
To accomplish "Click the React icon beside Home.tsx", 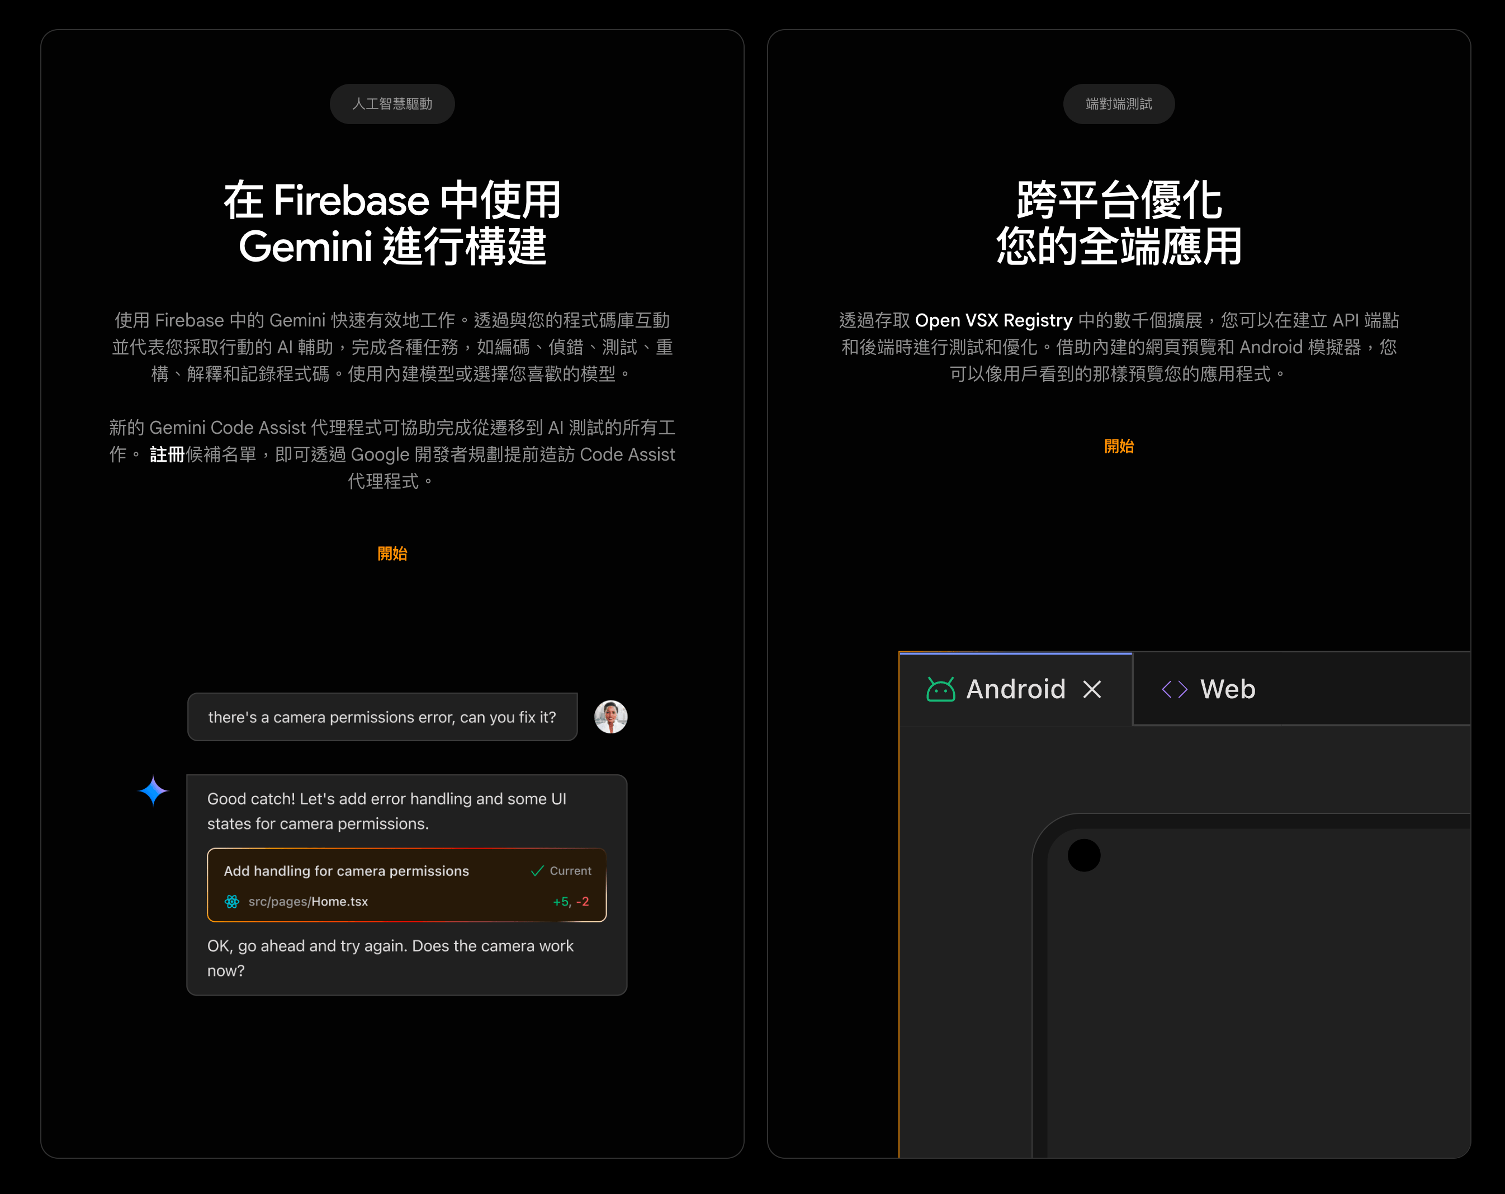I will [232, 902].
